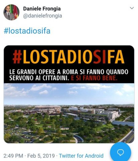The image size is (138, 161).
Task: Click the dark green-roofed office building in photo
Action: click(94, 117)
